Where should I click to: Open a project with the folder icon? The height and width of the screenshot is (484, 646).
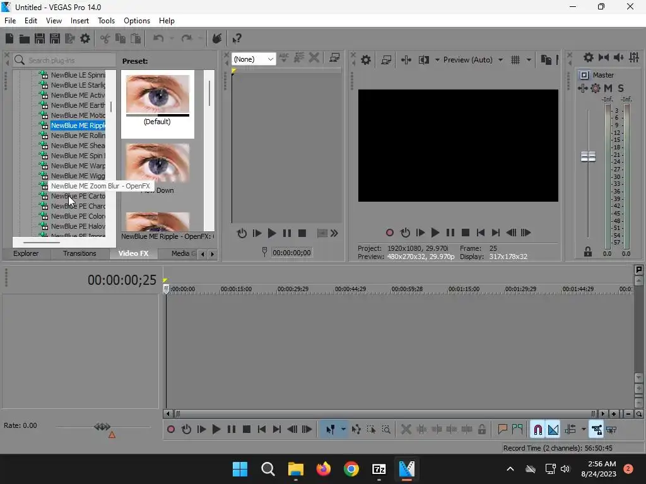point(25,38)
